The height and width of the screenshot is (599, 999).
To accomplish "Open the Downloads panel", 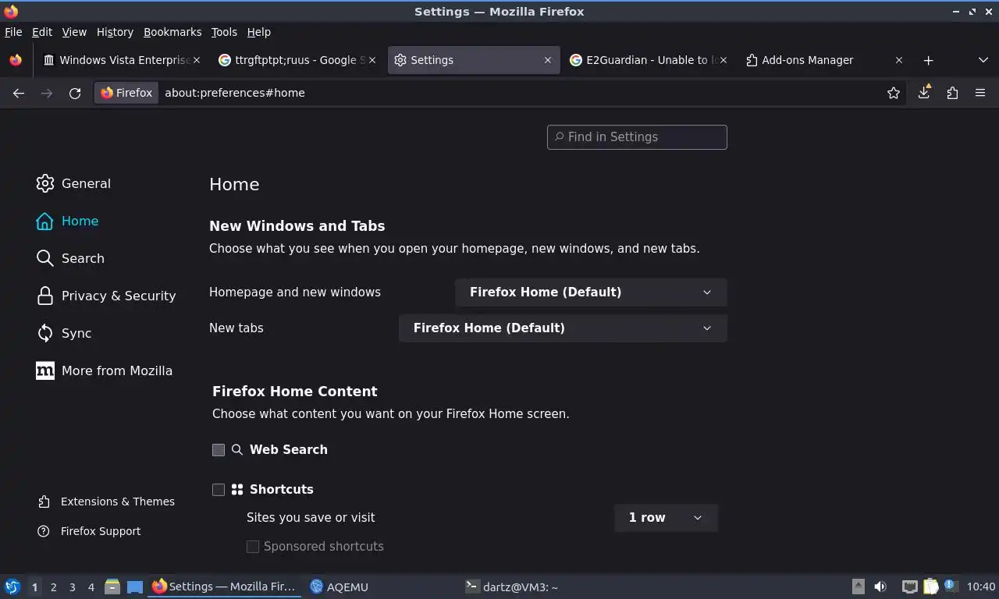I will tap(924, 93).
